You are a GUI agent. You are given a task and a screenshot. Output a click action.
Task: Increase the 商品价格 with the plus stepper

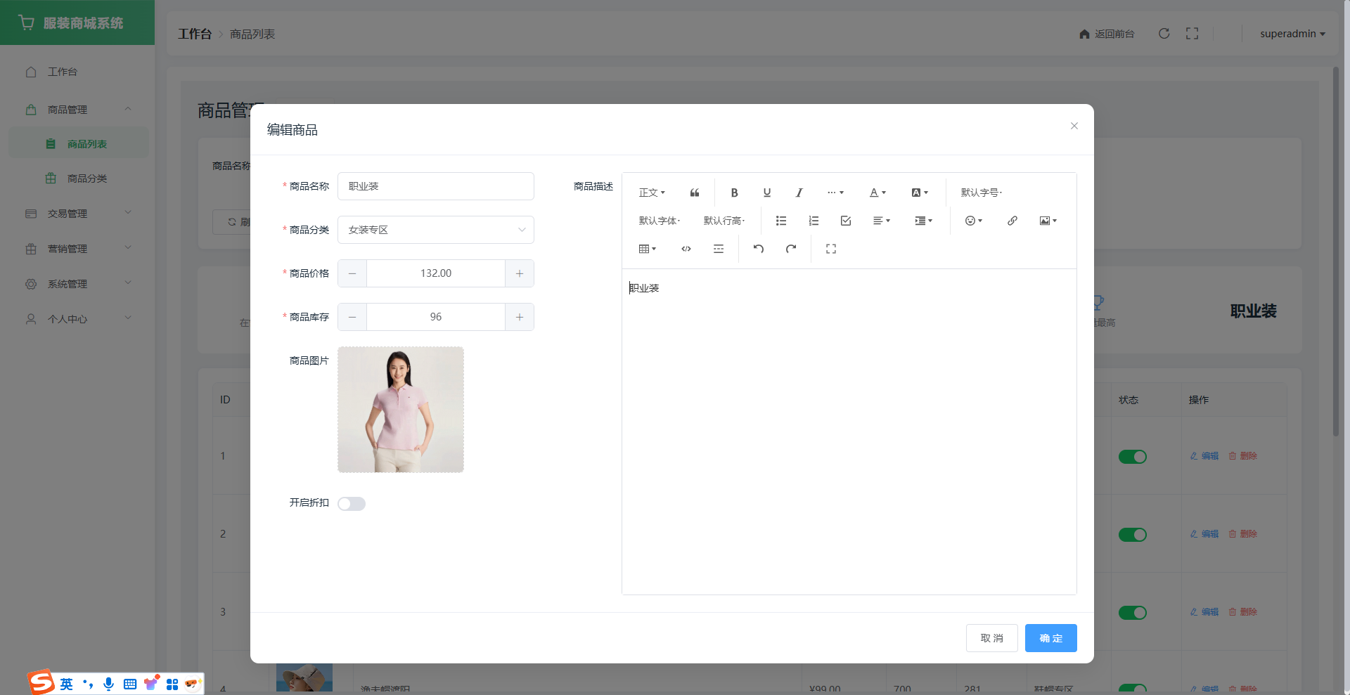519,273
